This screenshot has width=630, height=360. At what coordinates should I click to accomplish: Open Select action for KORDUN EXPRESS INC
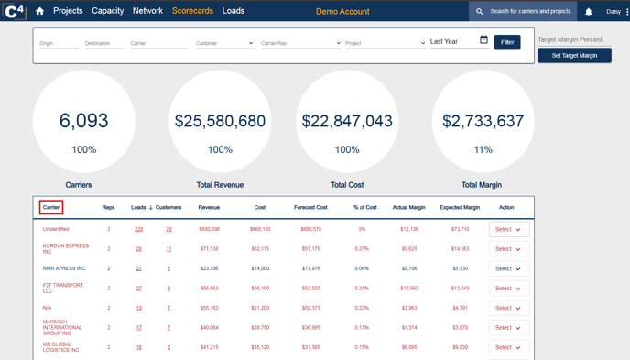pyautogui.click(x=508, y=249)
